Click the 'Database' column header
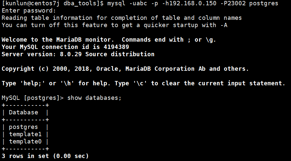Viewport: 291px width, 161px height. click(24, 112)
